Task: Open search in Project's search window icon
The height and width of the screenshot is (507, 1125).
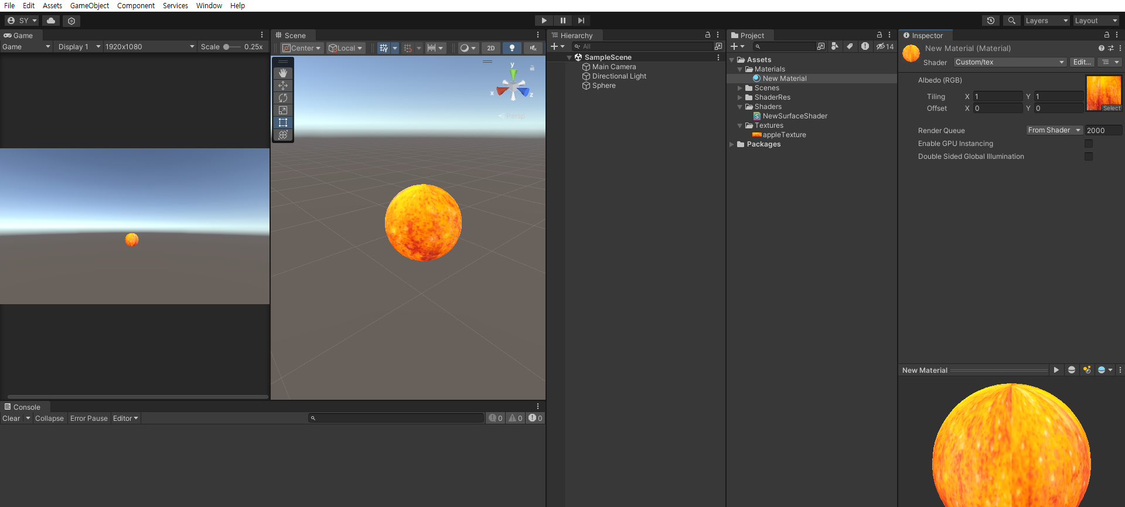Action: (x=821, y=46)
